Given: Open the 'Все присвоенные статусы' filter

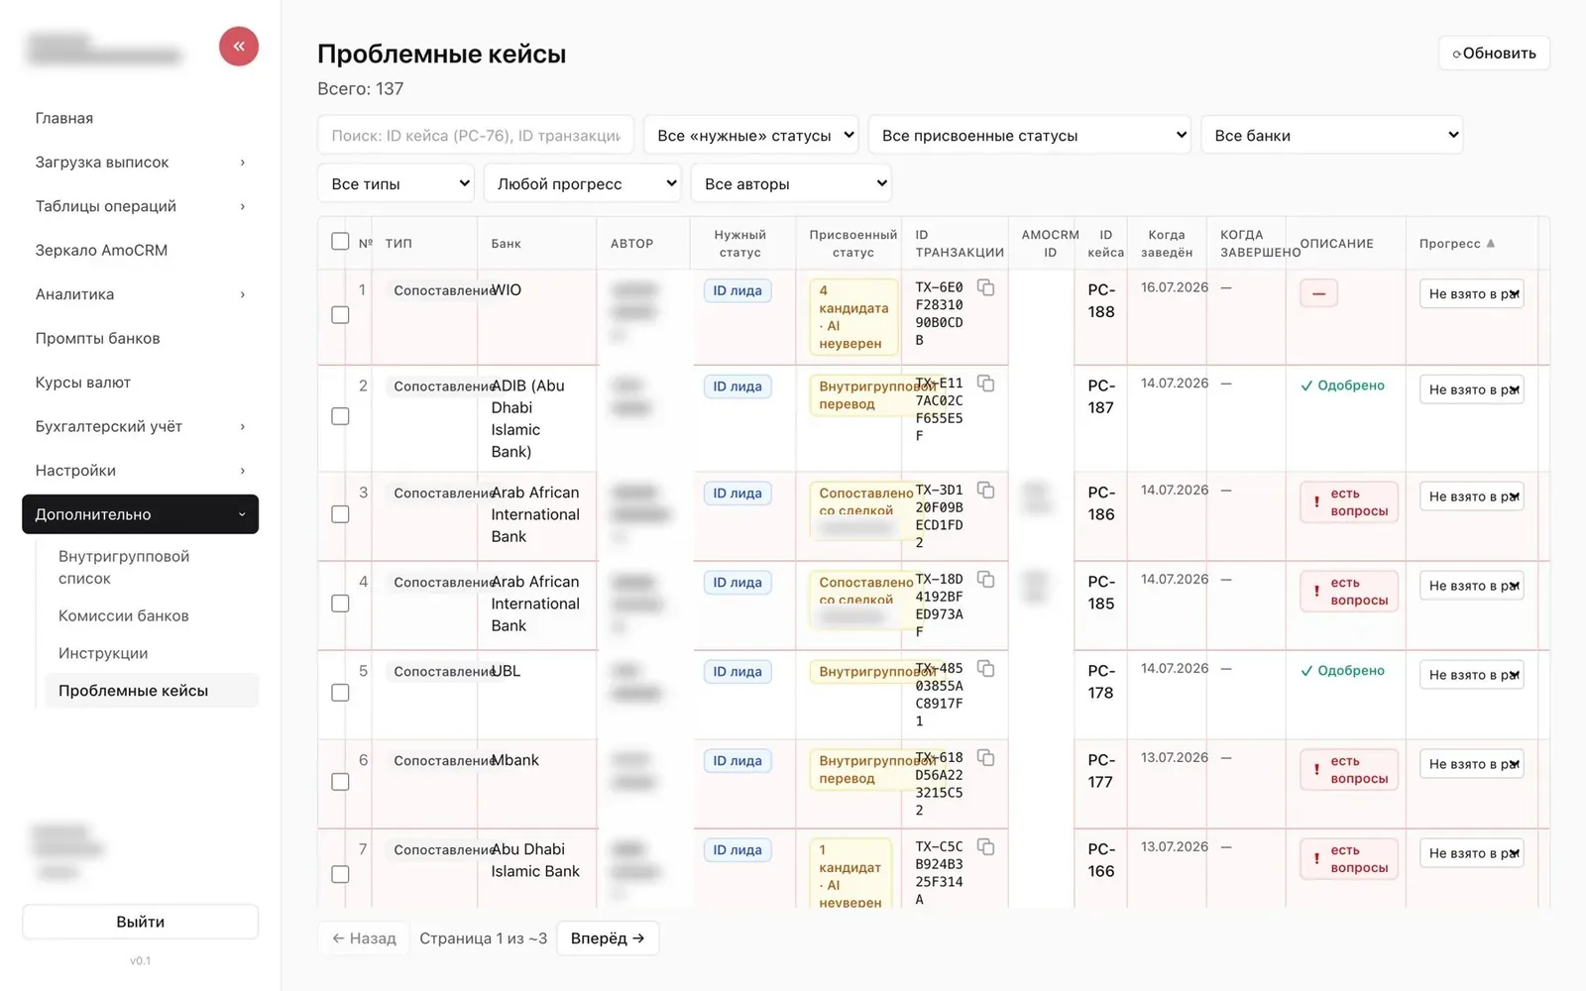Looking at the screenshot, I should 1030,136.
